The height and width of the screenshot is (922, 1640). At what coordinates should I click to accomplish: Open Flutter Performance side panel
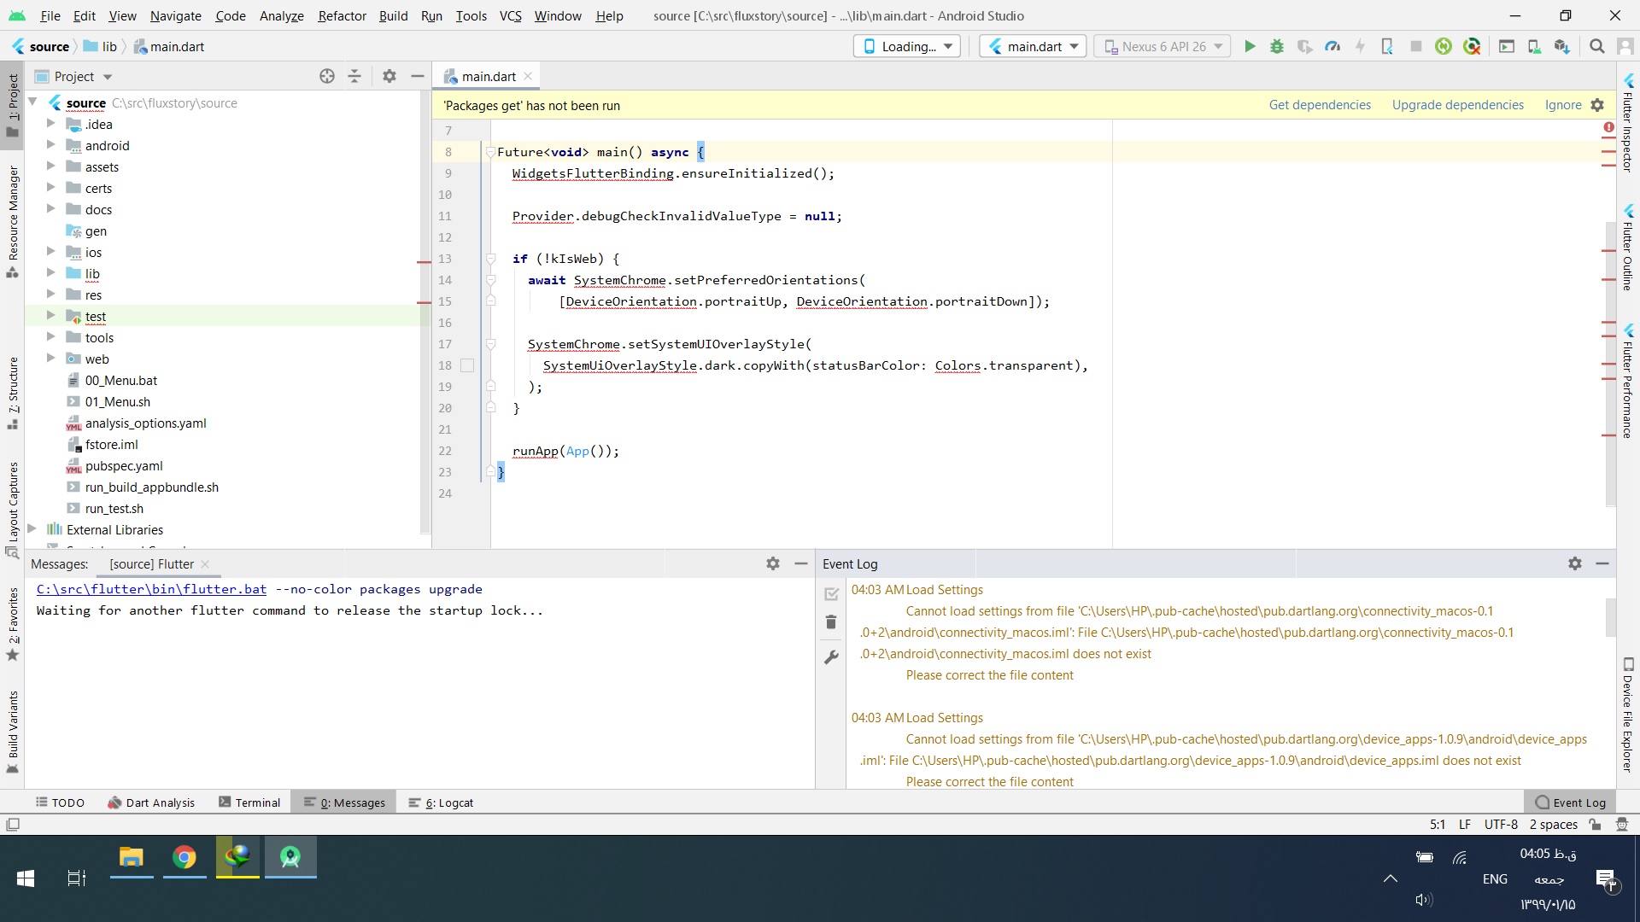click(1628, 382)
